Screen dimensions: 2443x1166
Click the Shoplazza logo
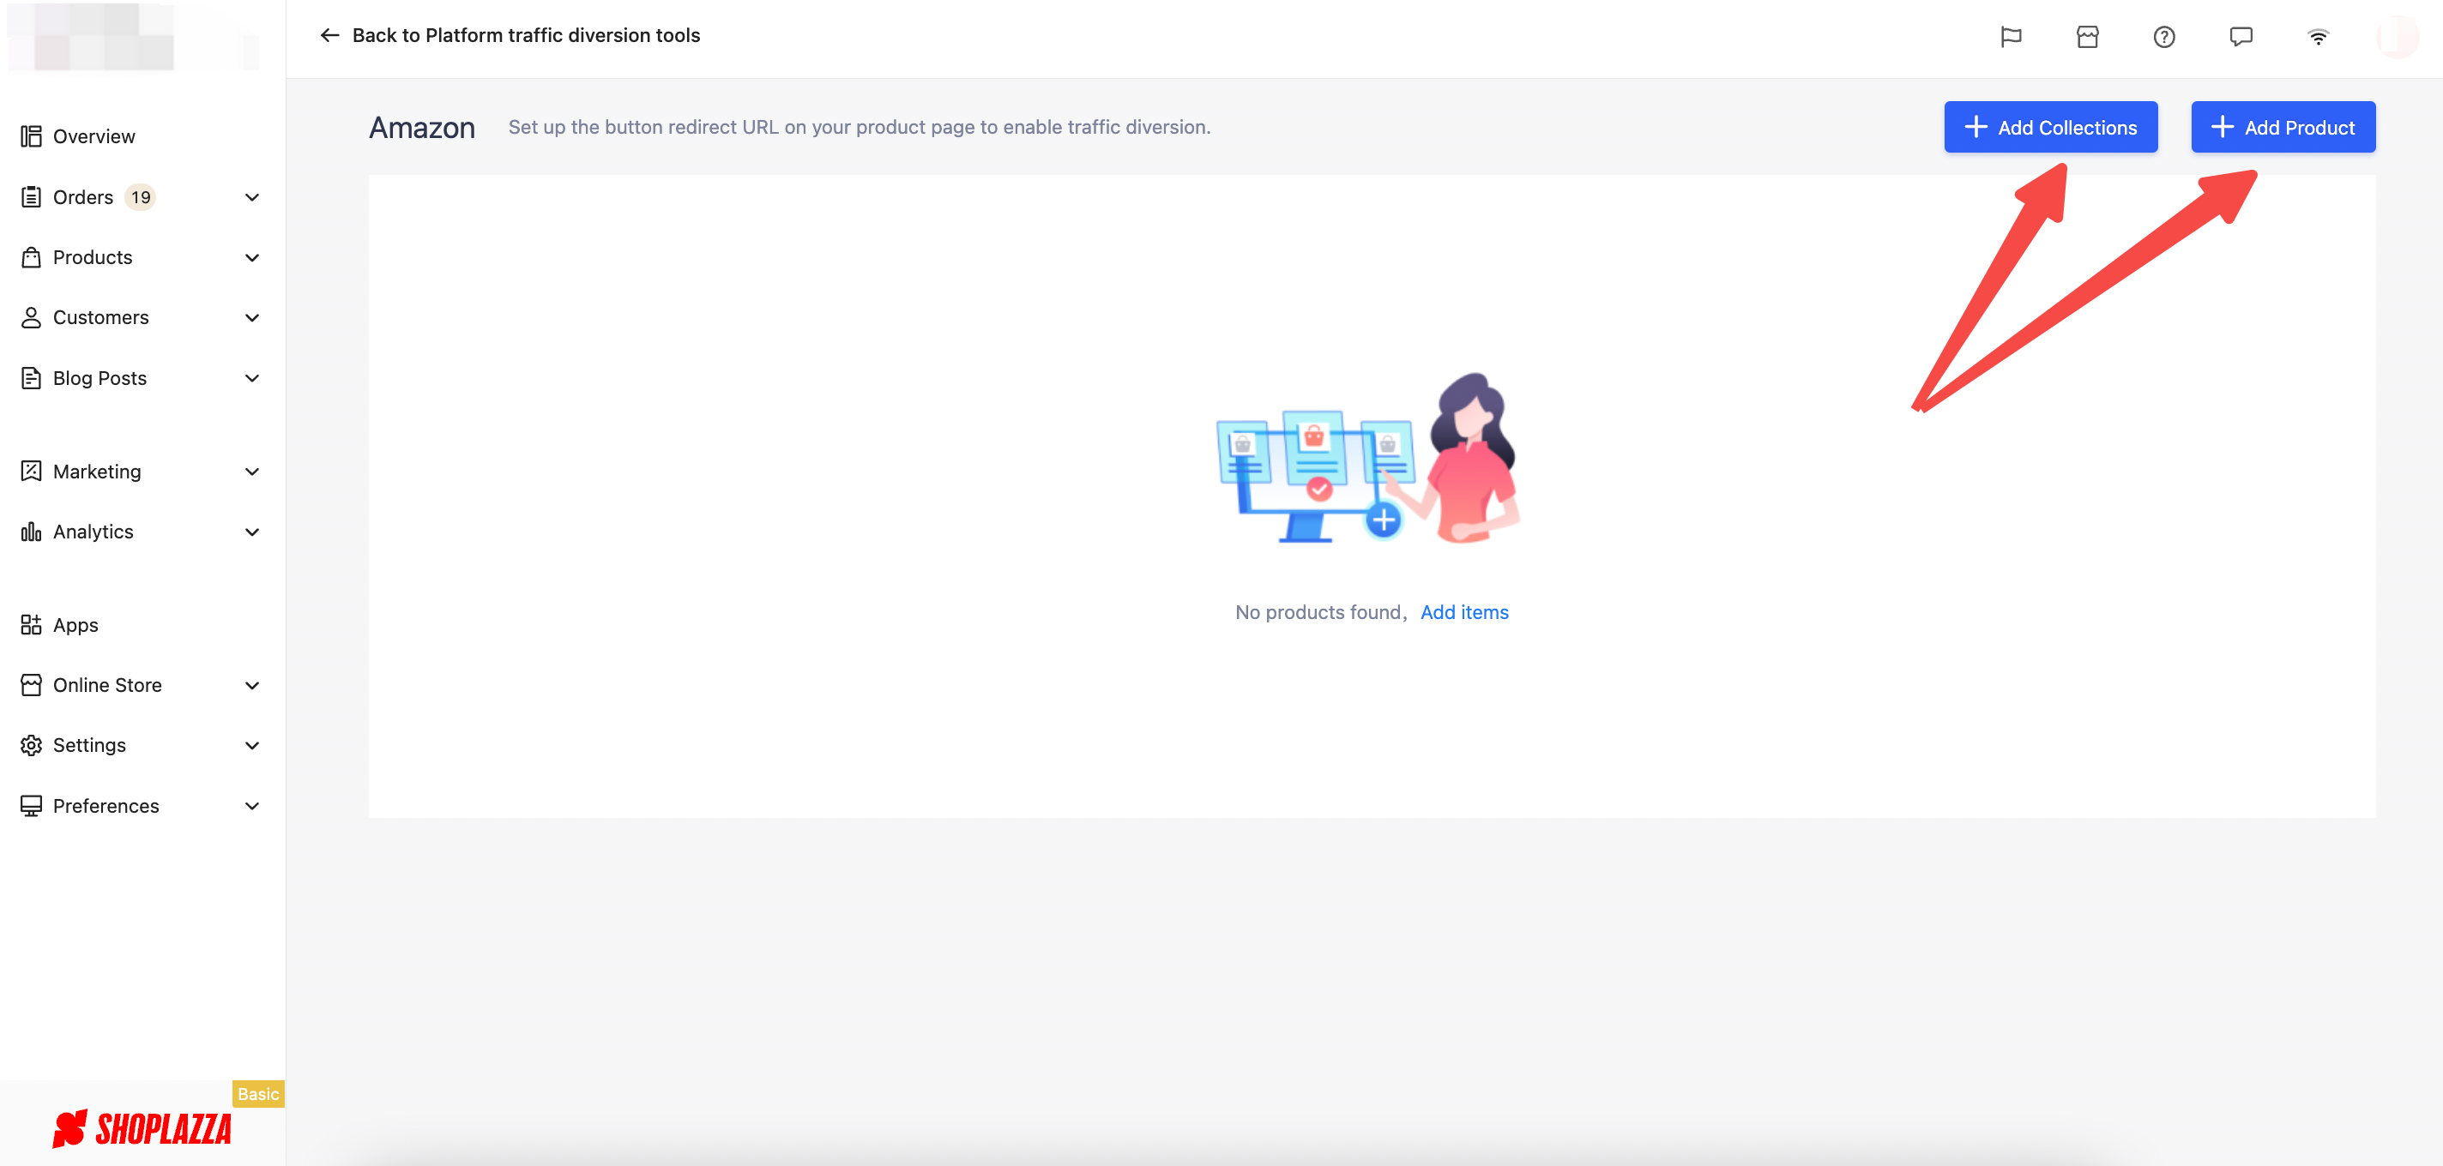142,1128
